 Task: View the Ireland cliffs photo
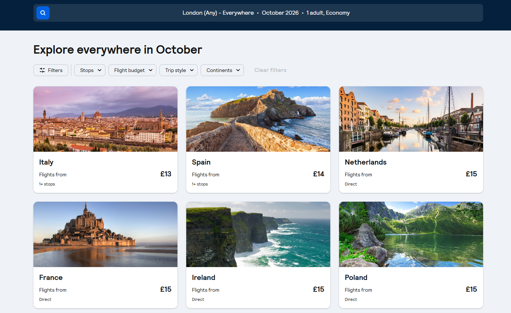(258, 234)
